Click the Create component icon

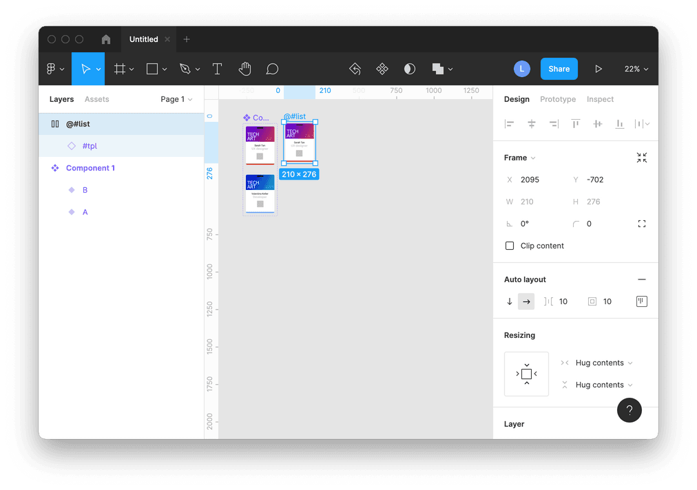click(382, 69)
